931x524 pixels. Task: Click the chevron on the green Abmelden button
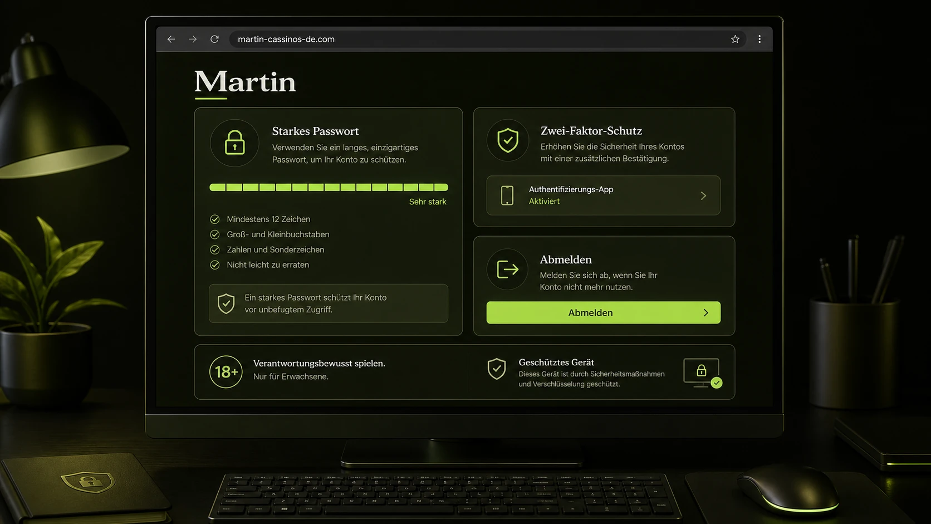(705, 313)
